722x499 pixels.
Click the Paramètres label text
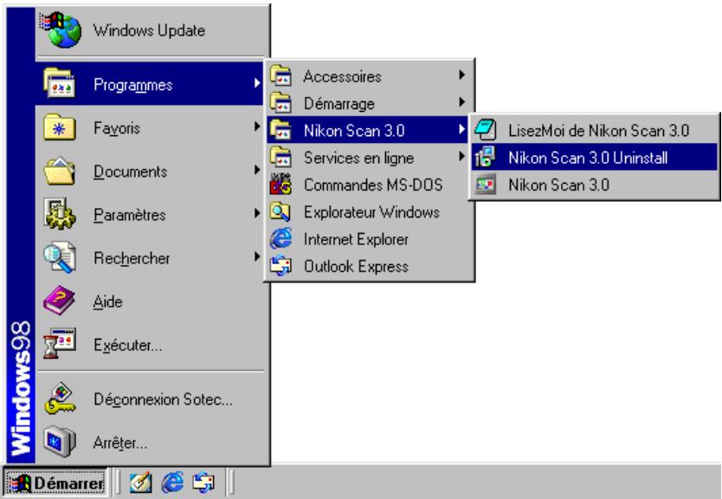129,215
